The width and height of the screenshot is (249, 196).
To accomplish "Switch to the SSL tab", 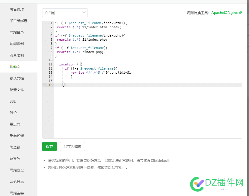I will point(13,101).
